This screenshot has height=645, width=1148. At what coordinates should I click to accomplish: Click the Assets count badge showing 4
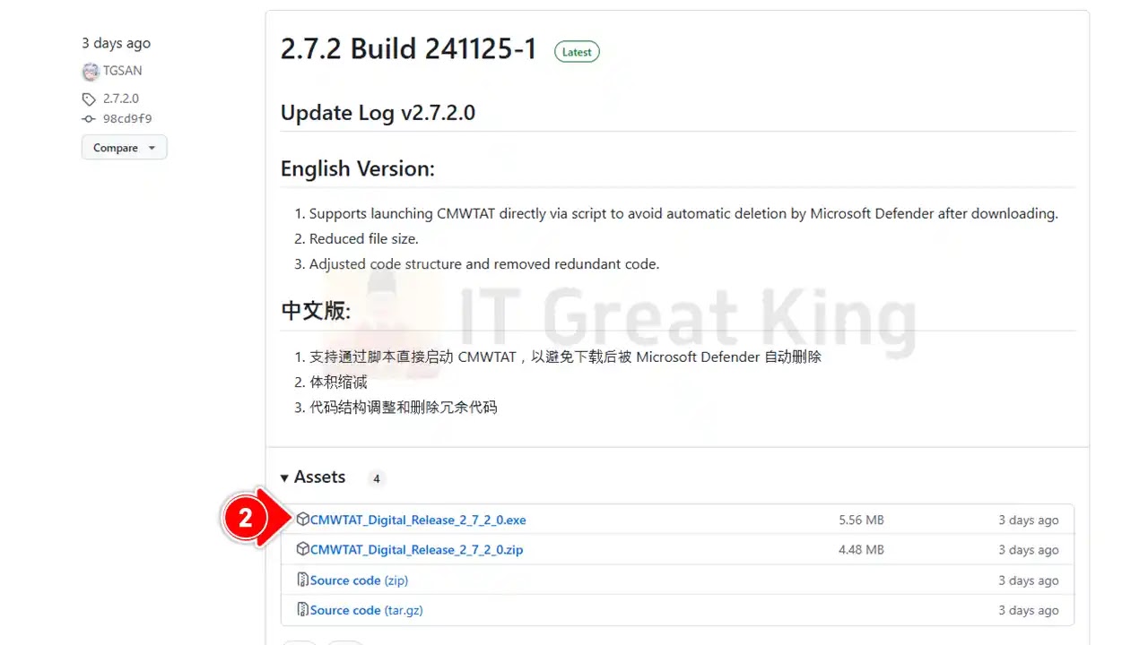(377, 478)
